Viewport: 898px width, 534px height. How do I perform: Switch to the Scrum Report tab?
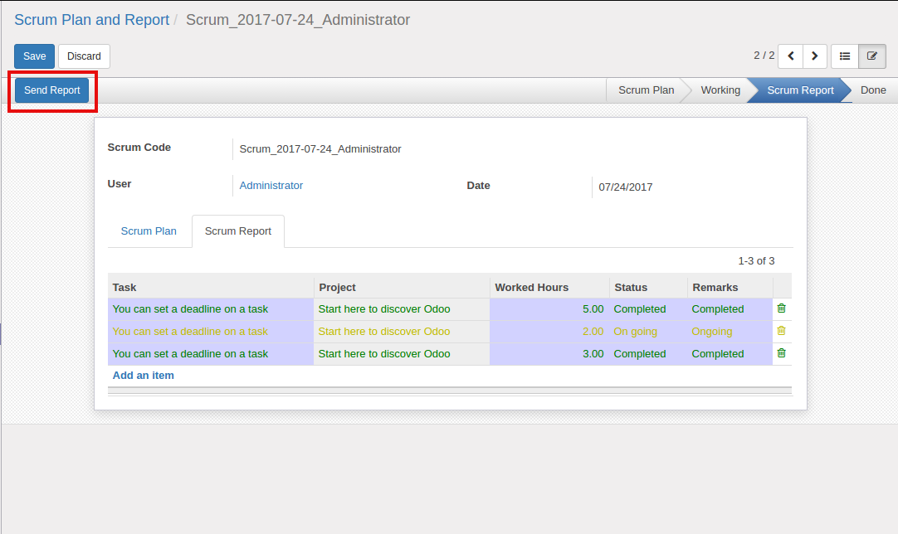238,231
